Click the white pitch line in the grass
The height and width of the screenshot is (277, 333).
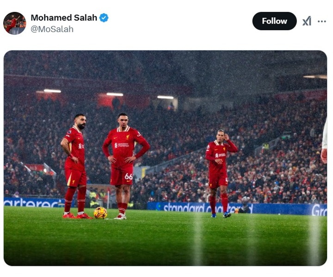(x=198, y=239)
